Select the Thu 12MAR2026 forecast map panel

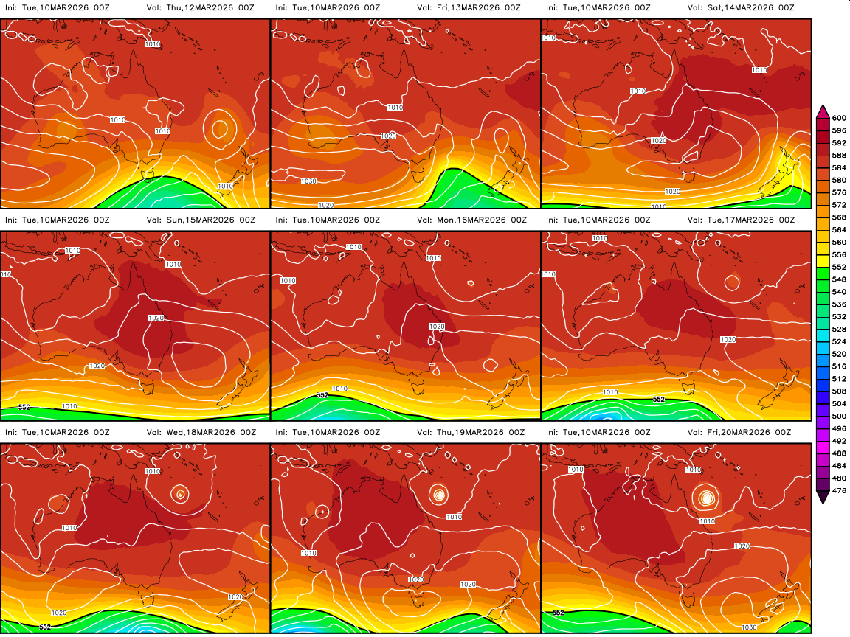click(135, 113)
